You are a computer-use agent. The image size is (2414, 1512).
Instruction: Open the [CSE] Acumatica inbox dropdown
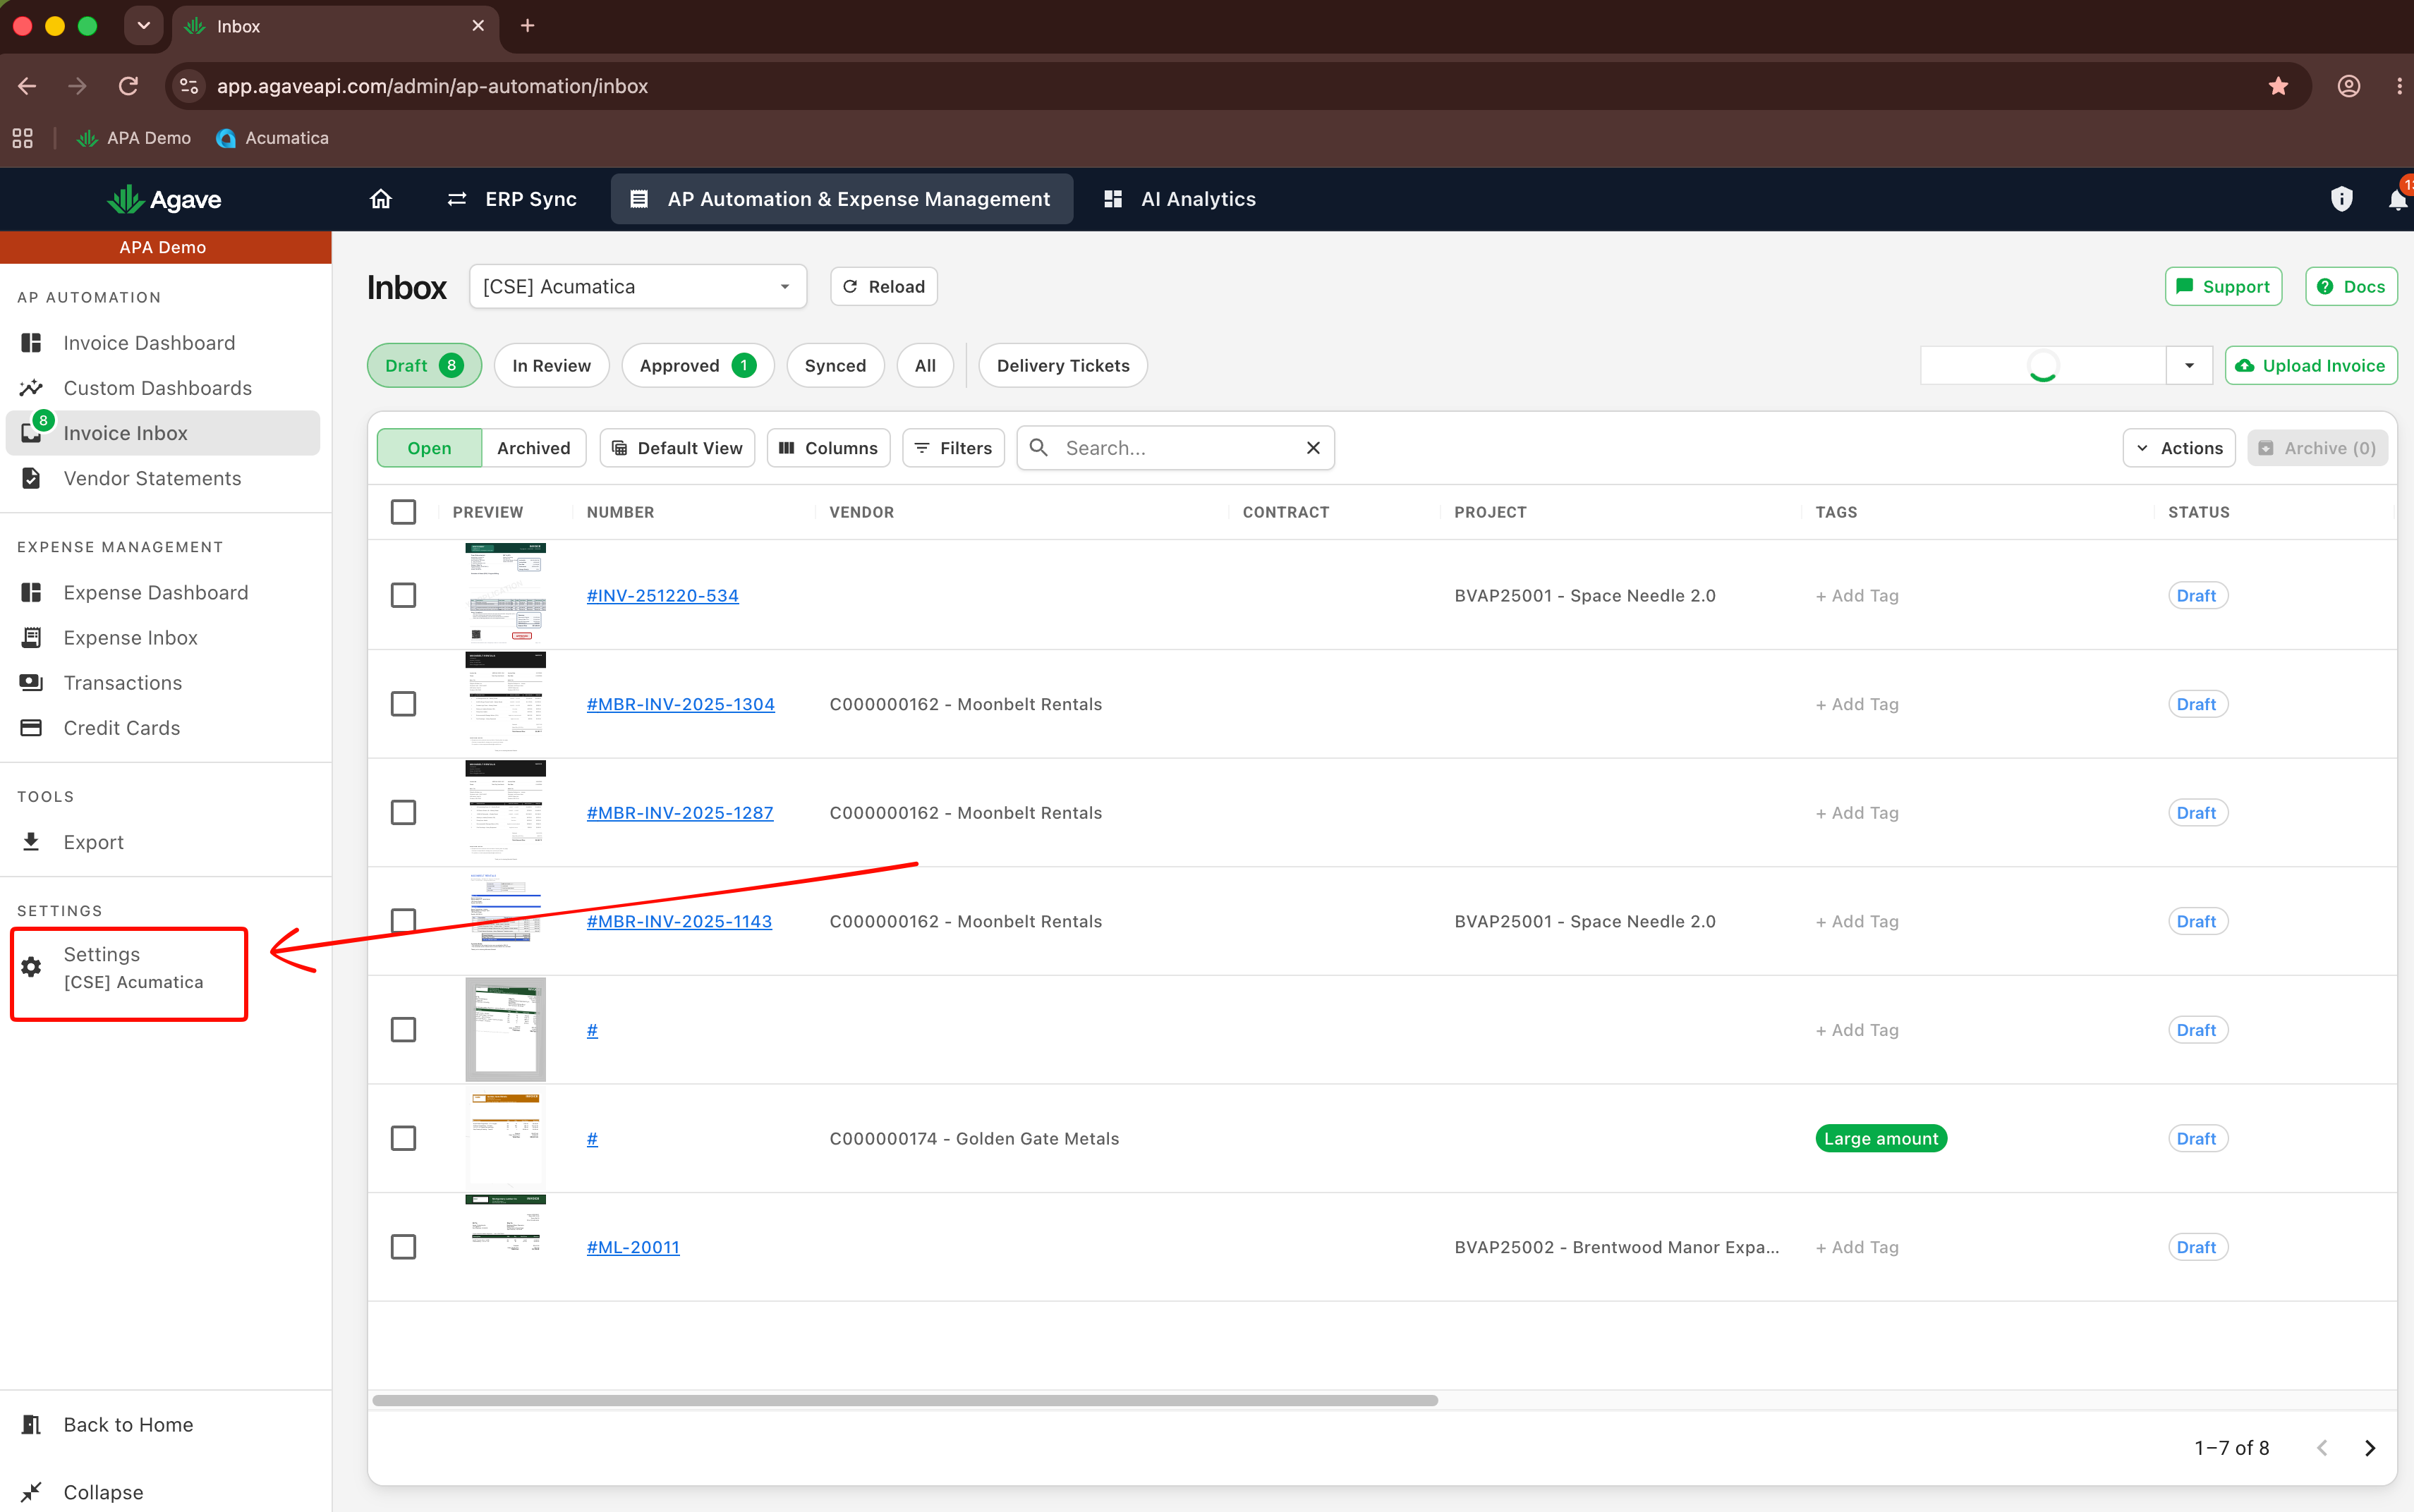[x=638, y=287]
